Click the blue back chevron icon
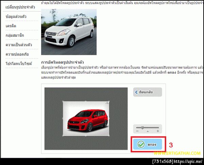This screenshot has width=204, height=165. tap(136, 92)
